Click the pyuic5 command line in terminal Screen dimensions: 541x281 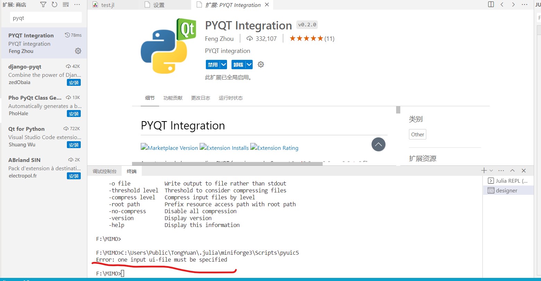tap(198, 253)
